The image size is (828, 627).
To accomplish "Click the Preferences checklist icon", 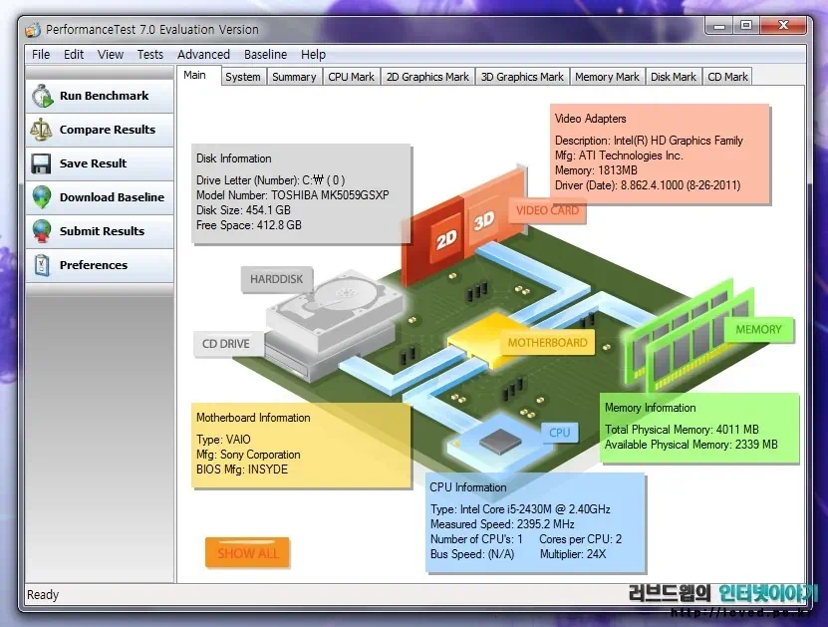I will [x=42, y=265].
